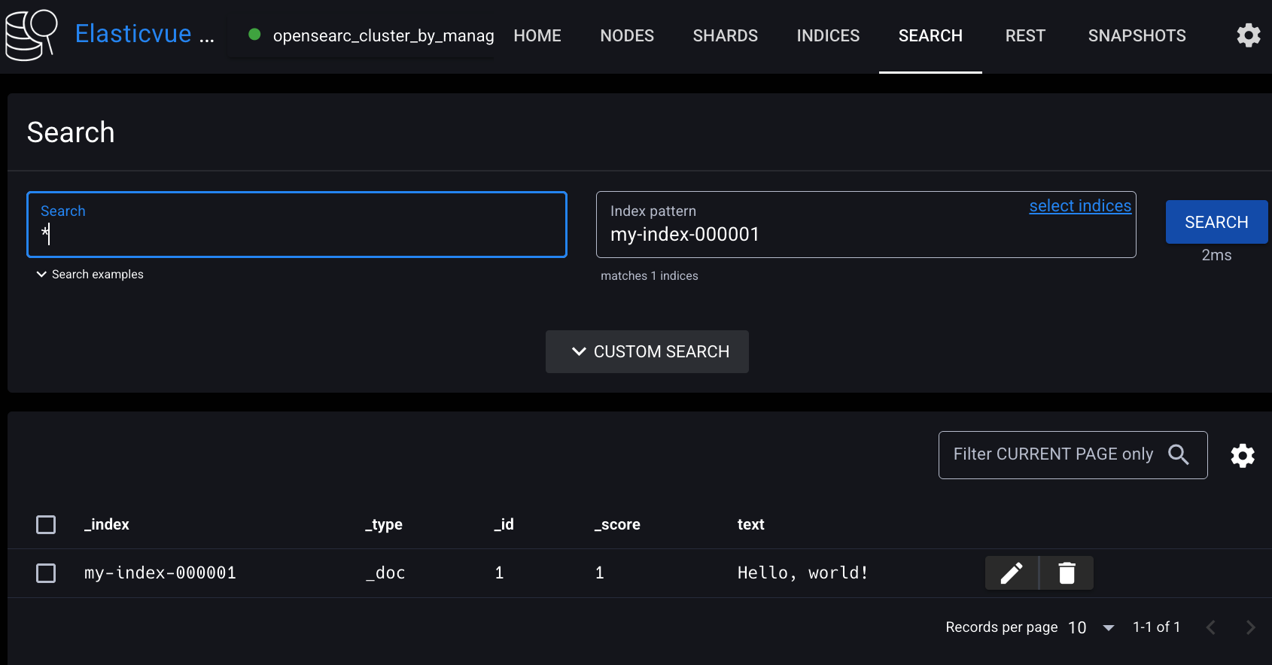The image size is (1272, 665).
Task: Click the magnifier icon in the filter box
Action: click(x=1179, y=454)
